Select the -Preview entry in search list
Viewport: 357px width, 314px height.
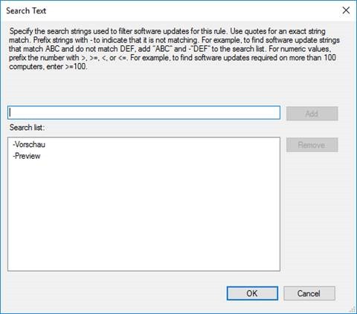click(x=27, y=156)
